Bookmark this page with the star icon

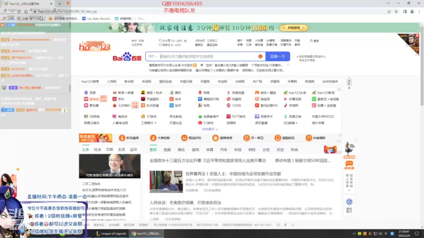pyautogui.click(x=396, y=12)
